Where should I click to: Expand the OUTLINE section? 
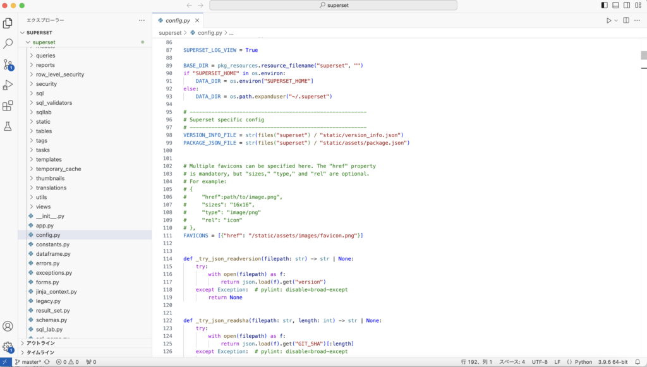click(40, 343)
